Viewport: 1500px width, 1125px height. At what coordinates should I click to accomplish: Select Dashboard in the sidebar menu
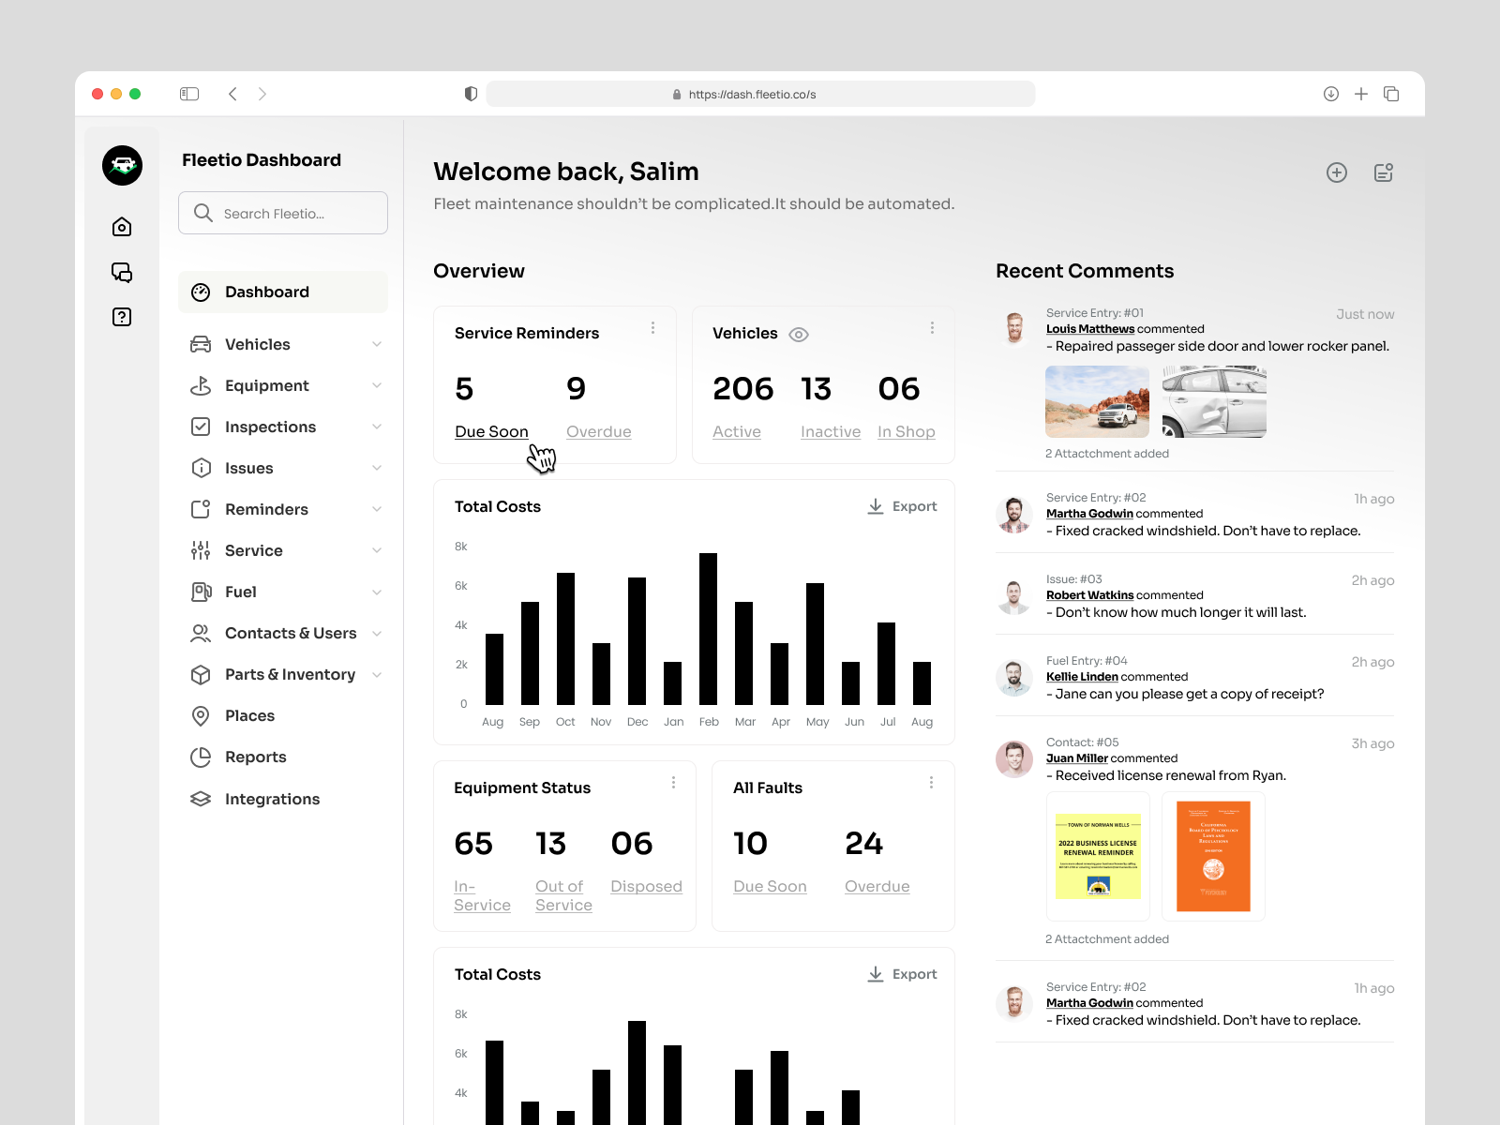267,292
